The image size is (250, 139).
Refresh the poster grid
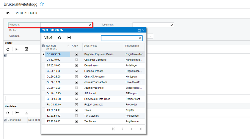(x=8, y=49)
